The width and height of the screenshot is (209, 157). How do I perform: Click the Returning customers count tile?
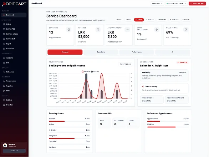[119, 123]
